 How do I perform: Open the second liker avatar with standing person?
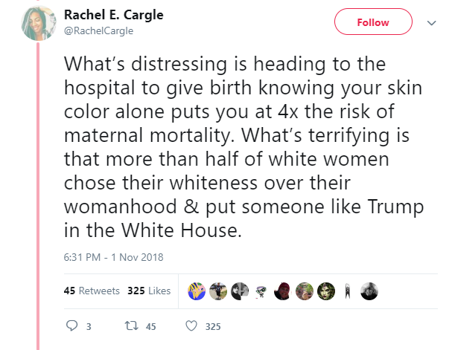[218, 291]
